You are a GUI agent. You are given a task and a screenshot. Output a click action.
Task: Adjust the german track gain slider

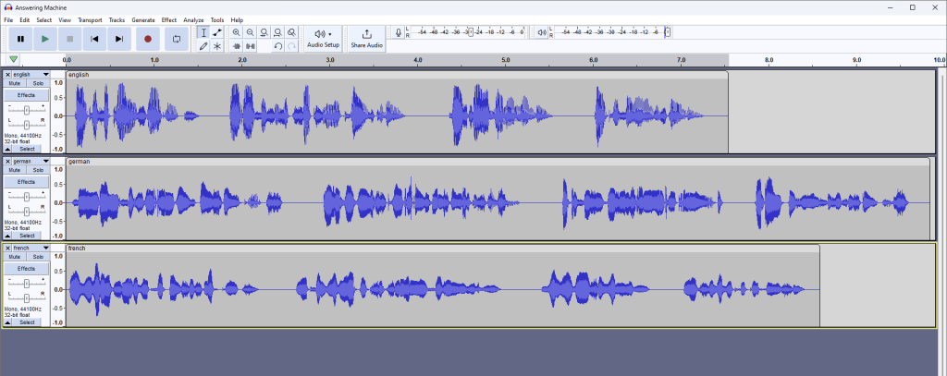pyautogui.click(x=27, y=196)
